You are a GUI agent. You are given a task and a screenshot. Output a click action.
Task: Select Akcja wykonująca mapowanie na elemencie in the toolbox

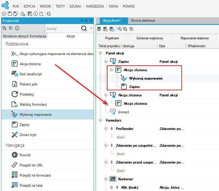51,54
